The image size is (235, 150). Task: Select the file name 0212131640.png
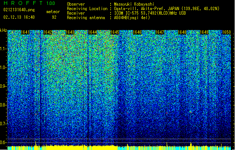(19, 10)
